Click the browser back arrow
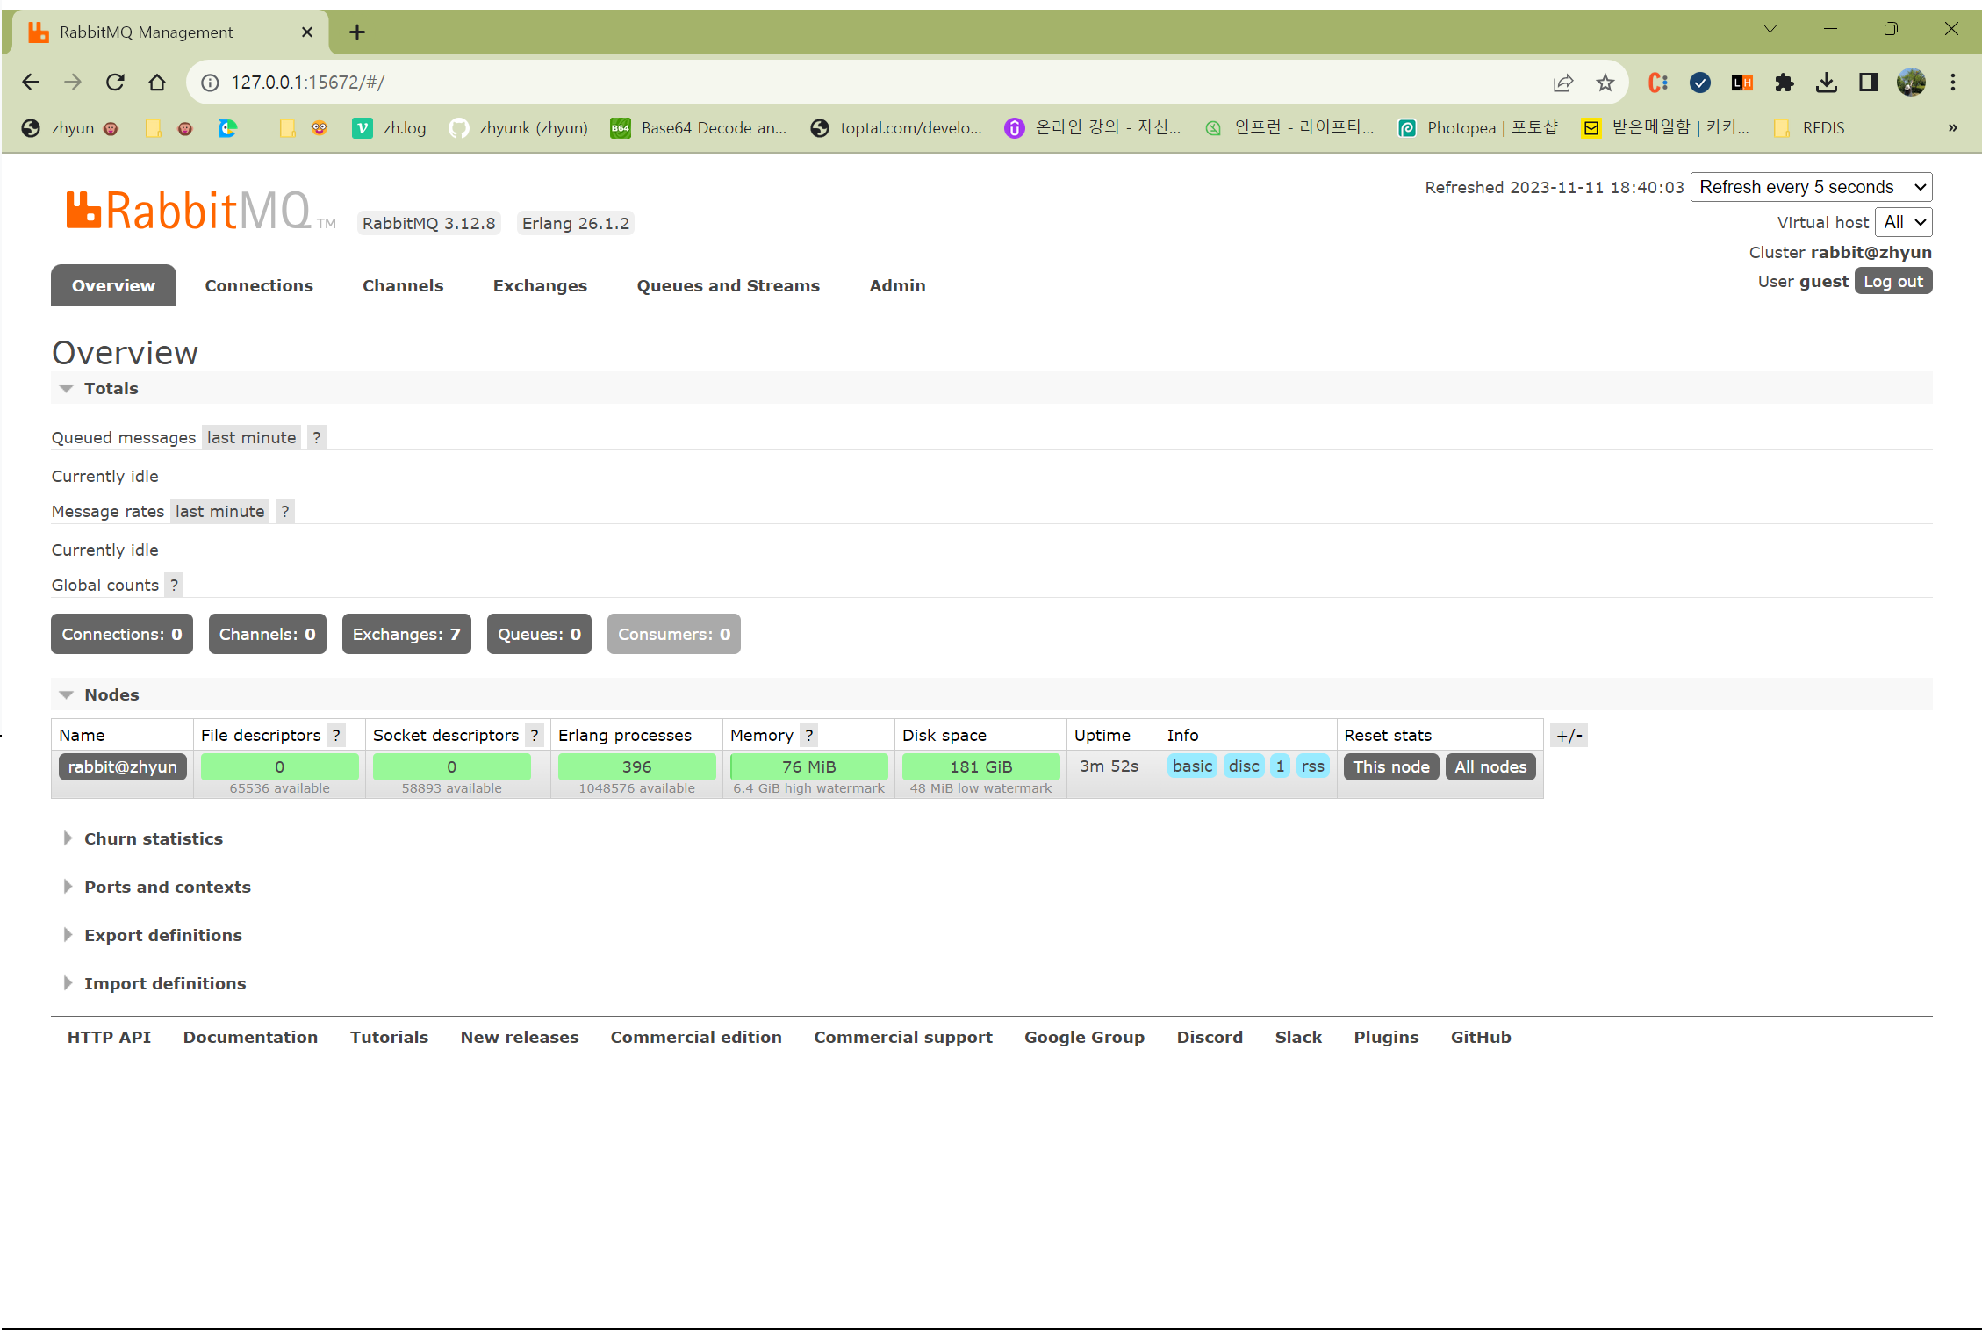 point(31,83)
